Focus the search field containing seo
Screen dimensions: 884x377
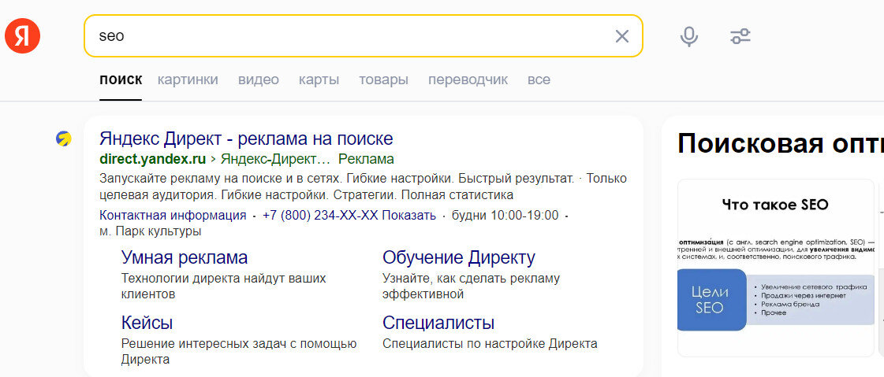coord(363,36)
